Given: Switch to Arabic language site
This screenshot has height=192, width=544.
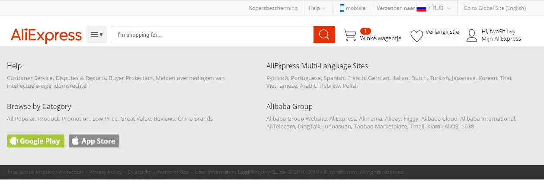Looking at the screenshot, I should (308, 86).
